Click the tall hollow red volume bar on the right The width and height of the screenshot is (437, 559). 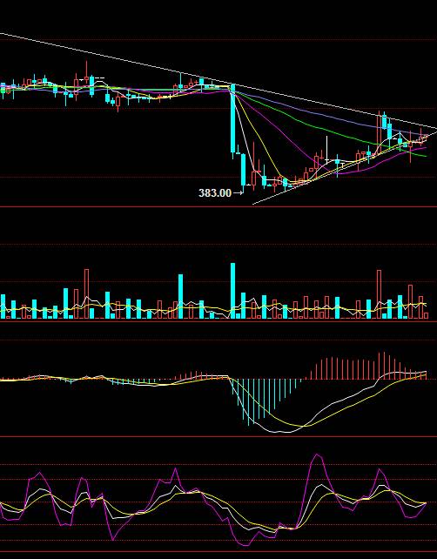coord(379,294)
